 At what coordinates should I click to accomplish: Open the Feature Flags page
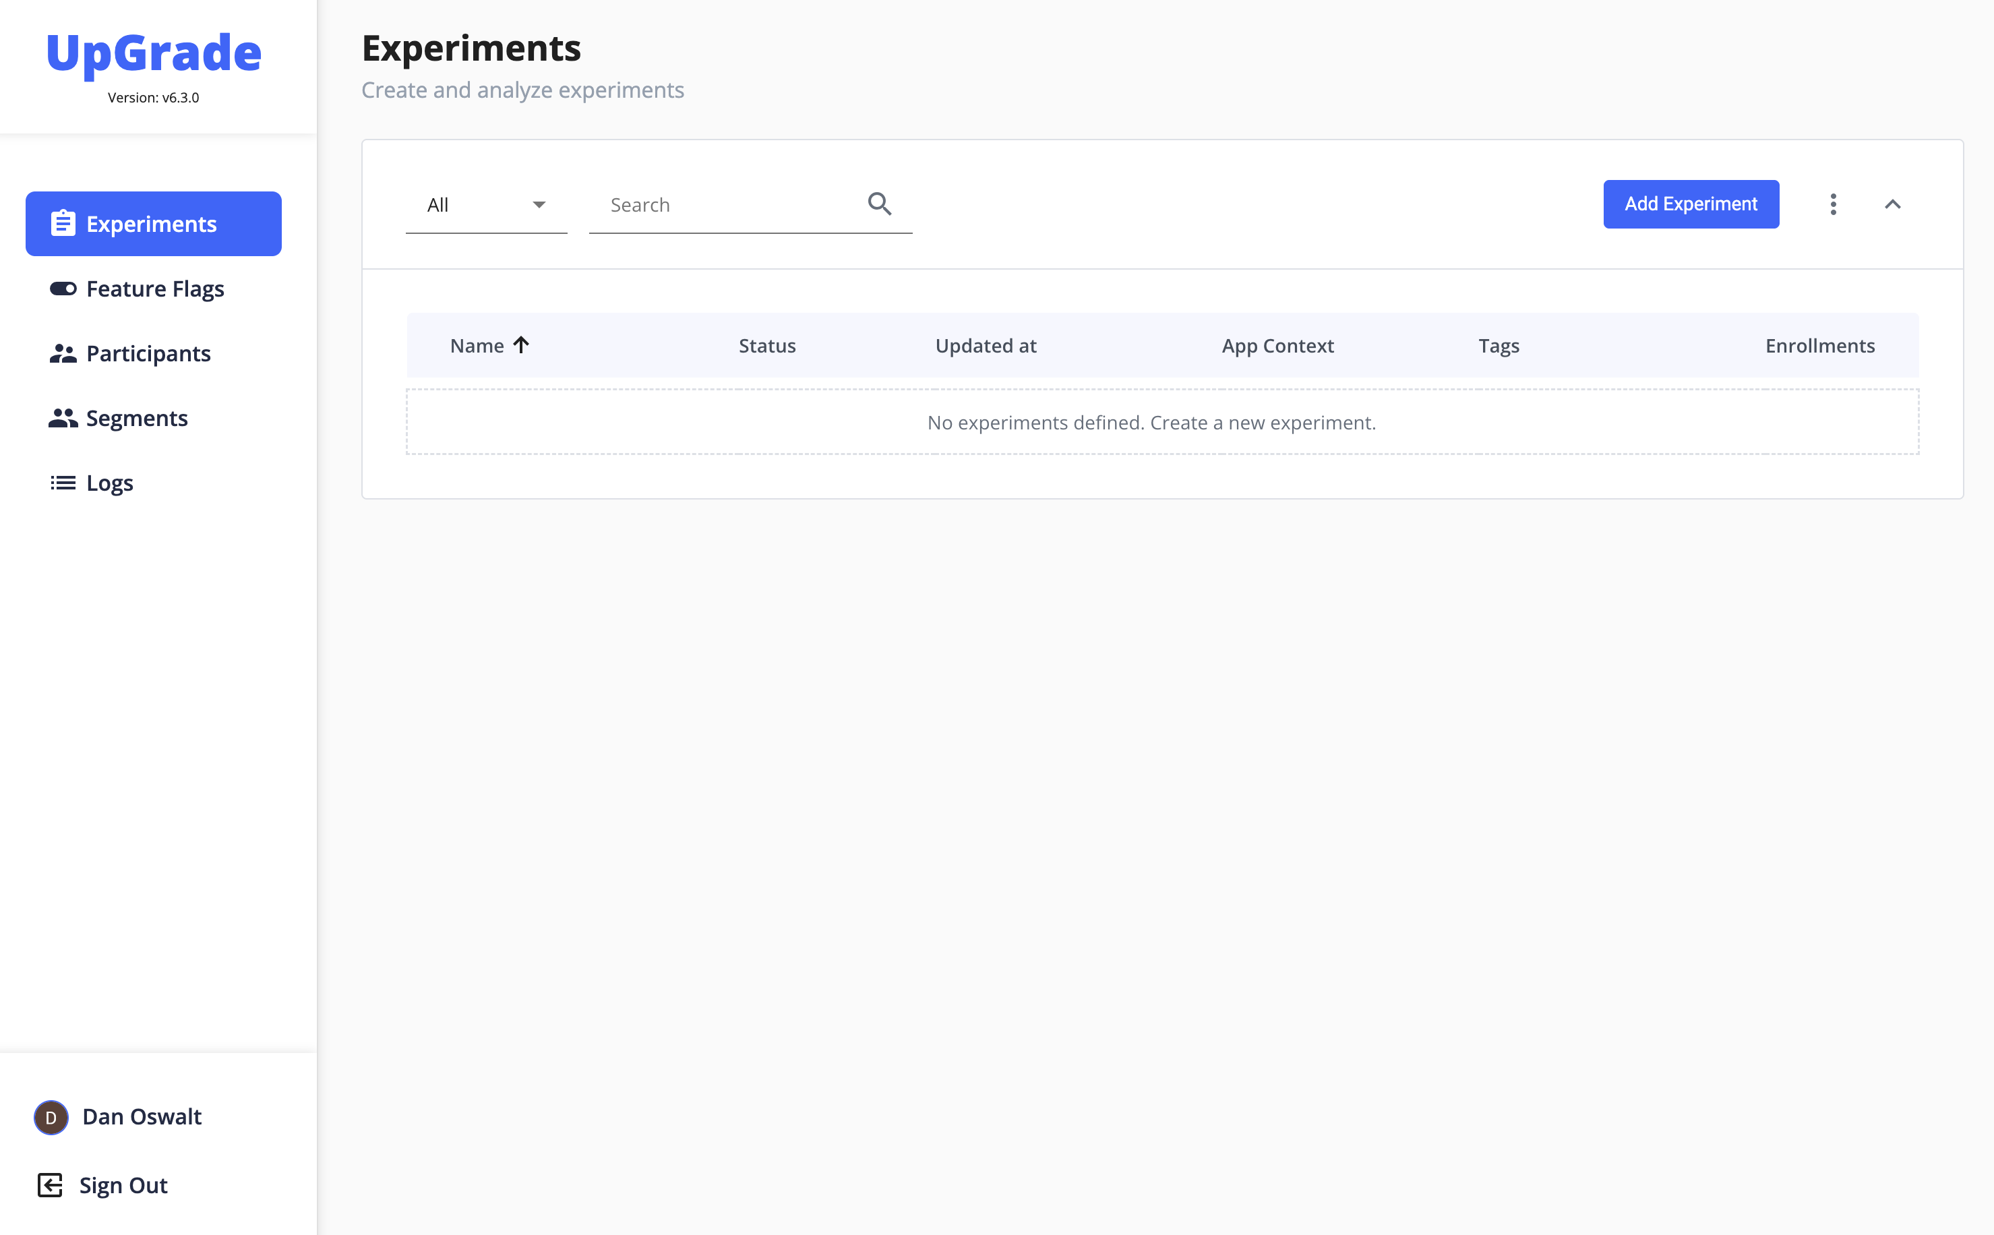pos(154,289)
